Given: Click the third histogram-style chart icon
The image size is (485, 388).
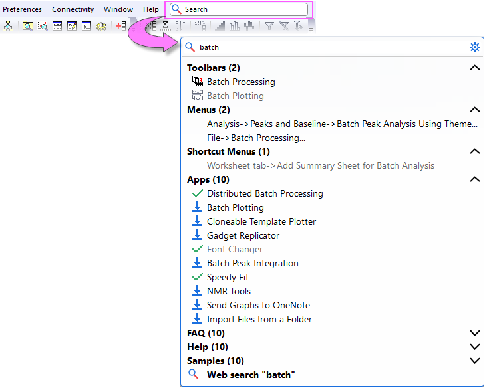Looking at the screenshot, I should (x=249, y=26).
